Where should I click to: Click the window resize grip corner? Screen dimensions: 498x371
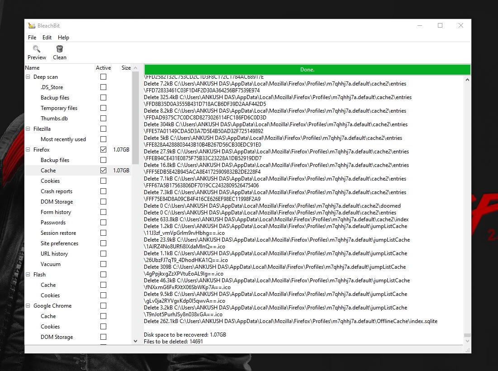[468, 350]
